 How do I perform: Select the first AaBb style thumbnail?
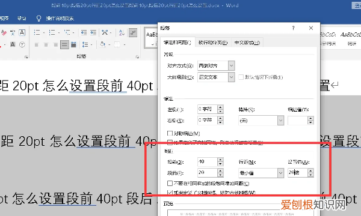click(151, 38)
